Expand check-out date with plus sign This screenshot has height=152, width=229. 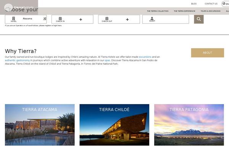(127, 19)
